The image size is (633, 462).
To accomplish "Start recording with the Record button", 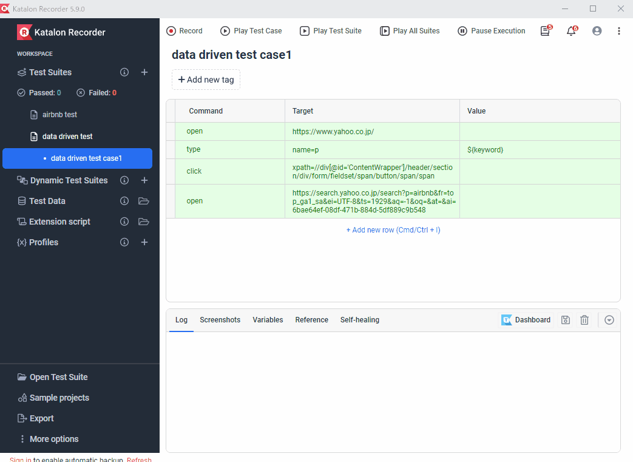I will (x=184, y=31).
